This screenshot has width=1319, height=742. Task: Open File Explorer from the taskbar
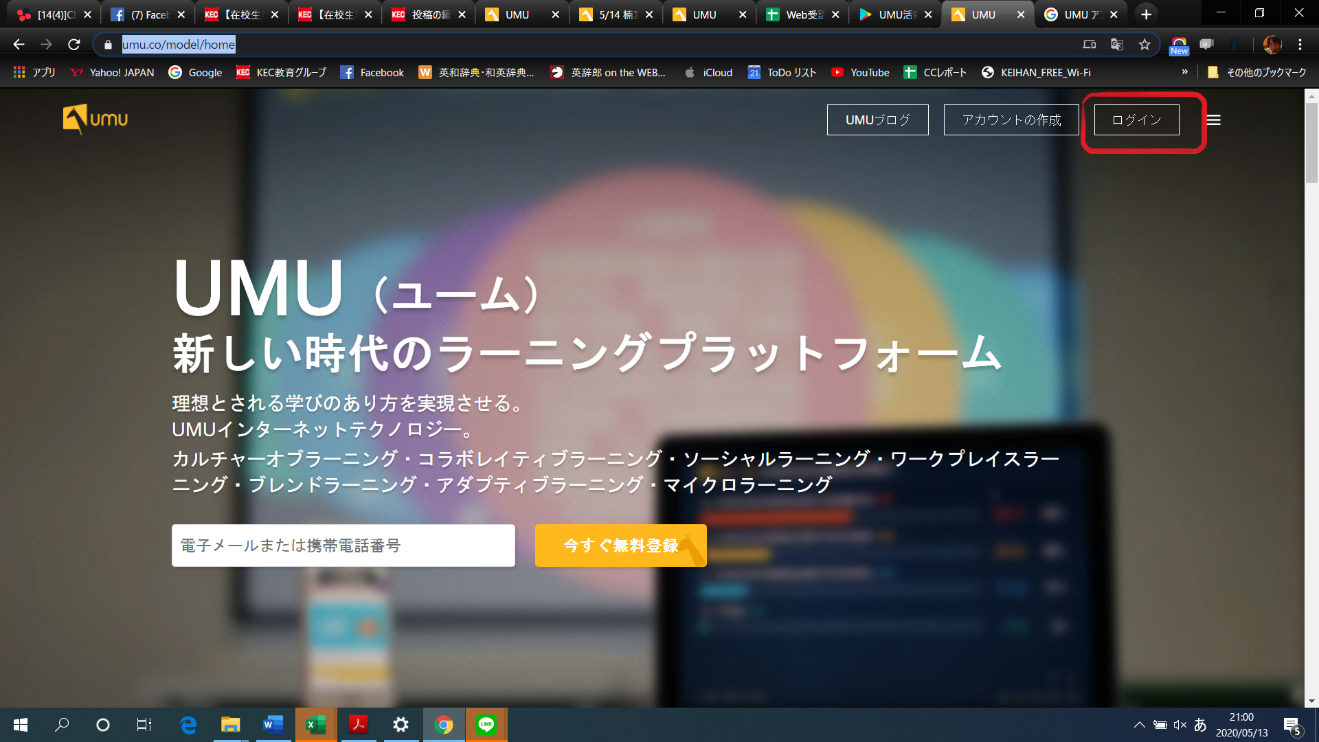tap(230, 725)
